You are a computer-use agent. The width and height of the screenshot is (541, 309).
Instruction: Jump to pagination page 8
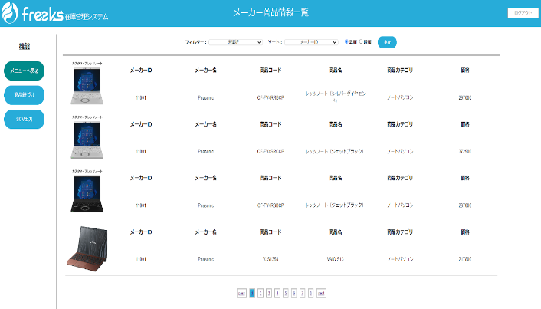[310, 294]
